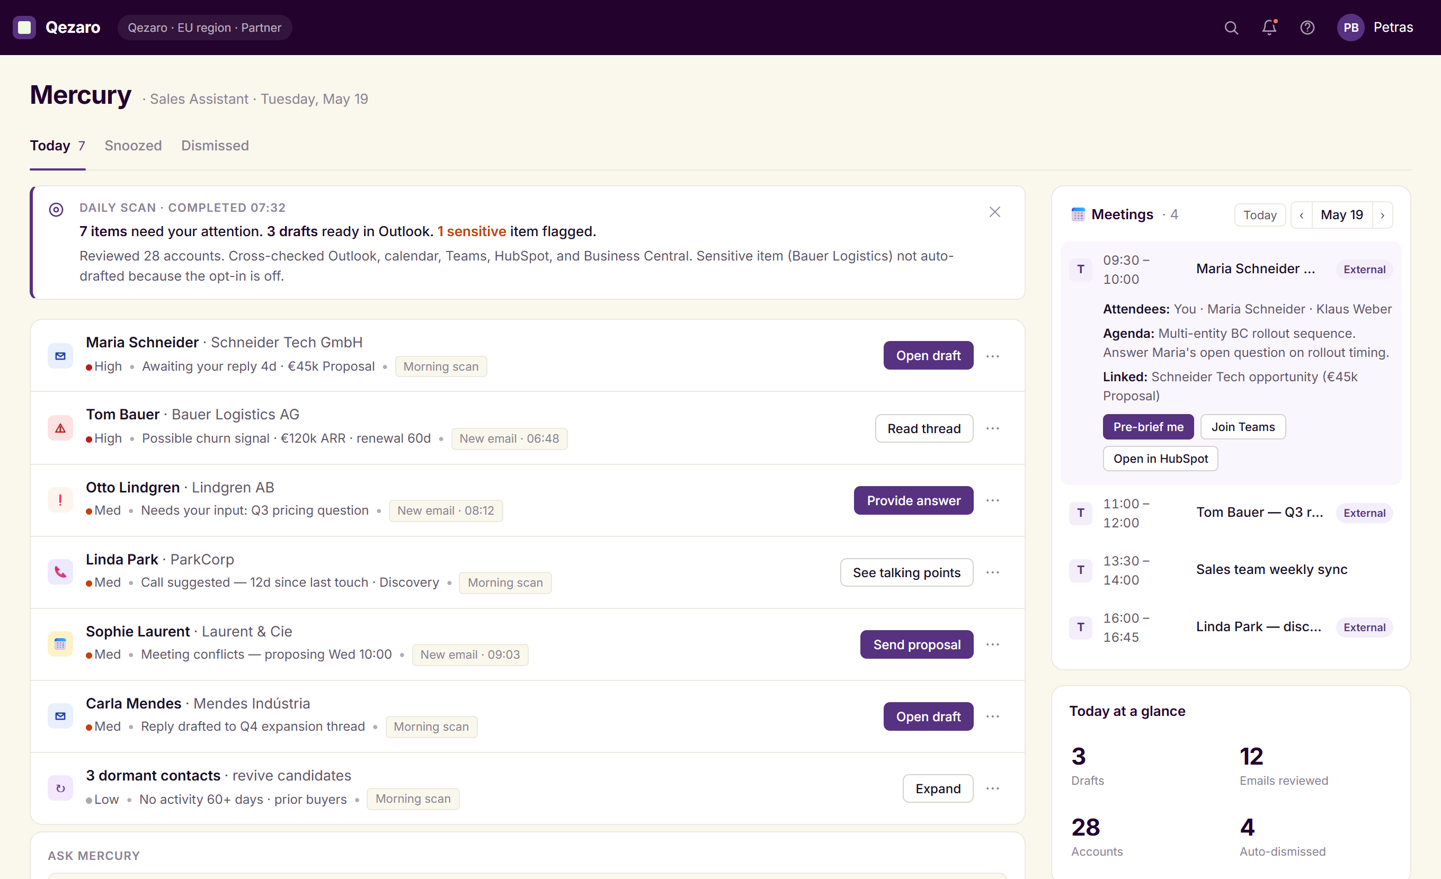Open more options for Carla Mendes
The height and width of the screenshot is (879, 1441).
click(x=992, y=716)
